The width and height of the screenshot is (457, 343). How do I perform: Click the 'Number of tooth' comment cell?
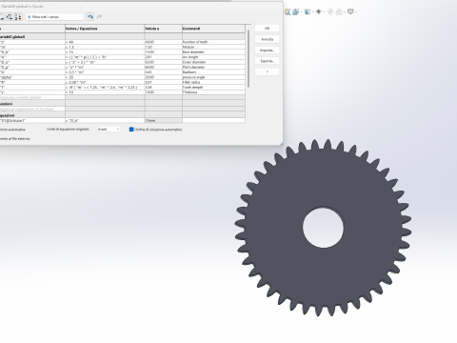(x=213, y=42)
